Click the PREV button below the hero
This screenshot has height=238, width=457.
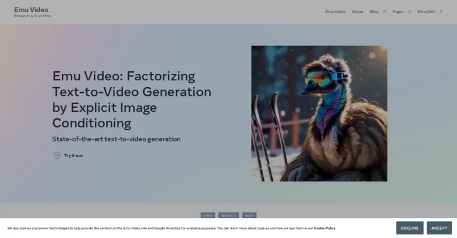208,215
